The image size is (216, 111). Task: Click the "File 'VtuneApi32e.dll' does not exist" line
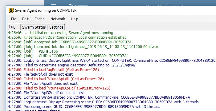tap(46, 93)
